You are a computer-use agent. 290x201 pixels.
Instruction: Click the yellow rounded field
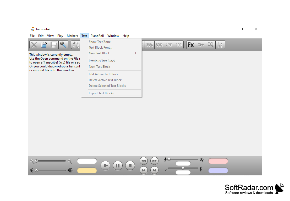coord(87,170)
